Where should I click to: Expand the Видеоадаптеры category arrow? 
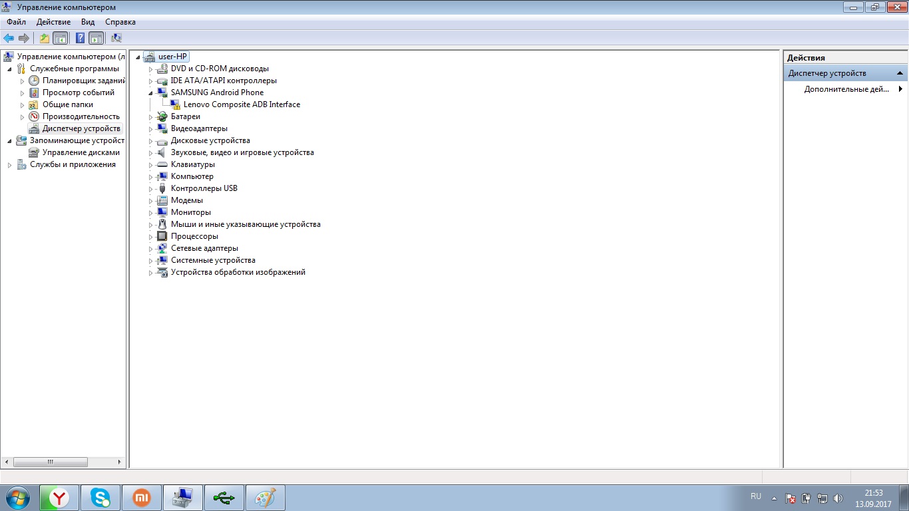(150, 128)
